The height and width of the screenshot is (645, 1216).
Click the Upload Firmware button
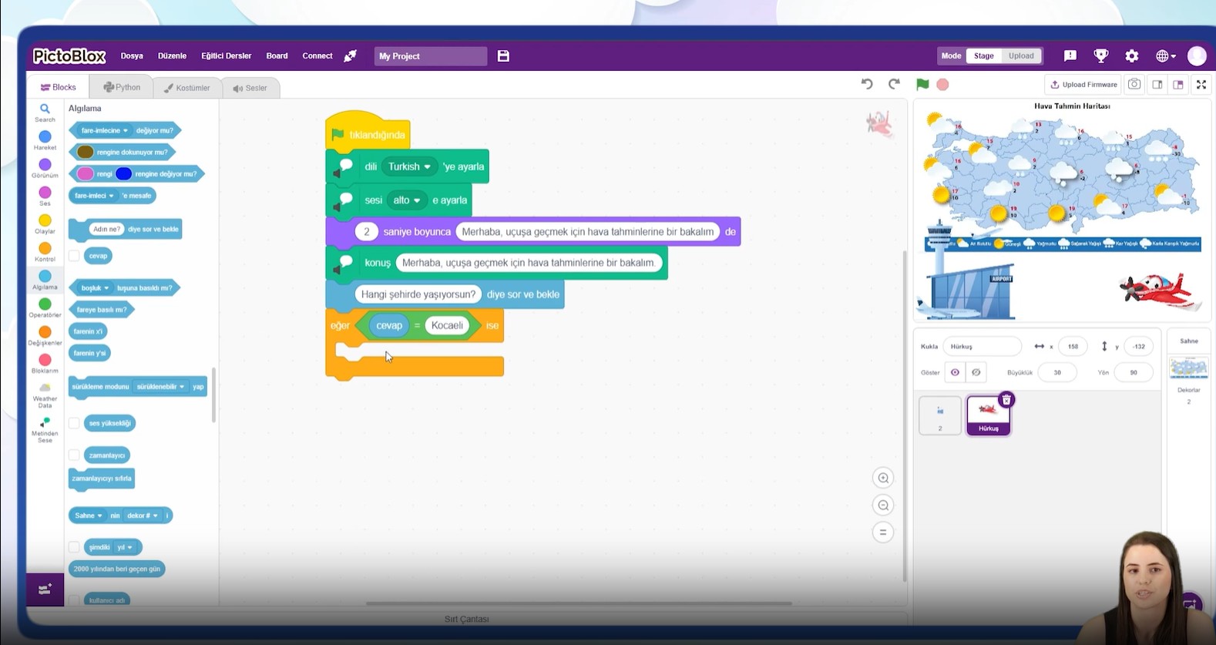[1083, 85]
